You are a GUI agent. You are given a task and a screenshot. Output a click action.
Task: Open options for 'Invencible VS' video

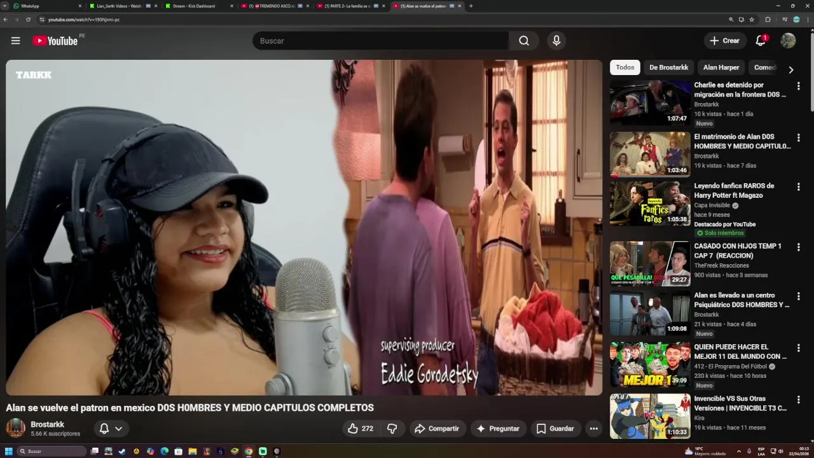pyautogui.click(x=798, y=399)
